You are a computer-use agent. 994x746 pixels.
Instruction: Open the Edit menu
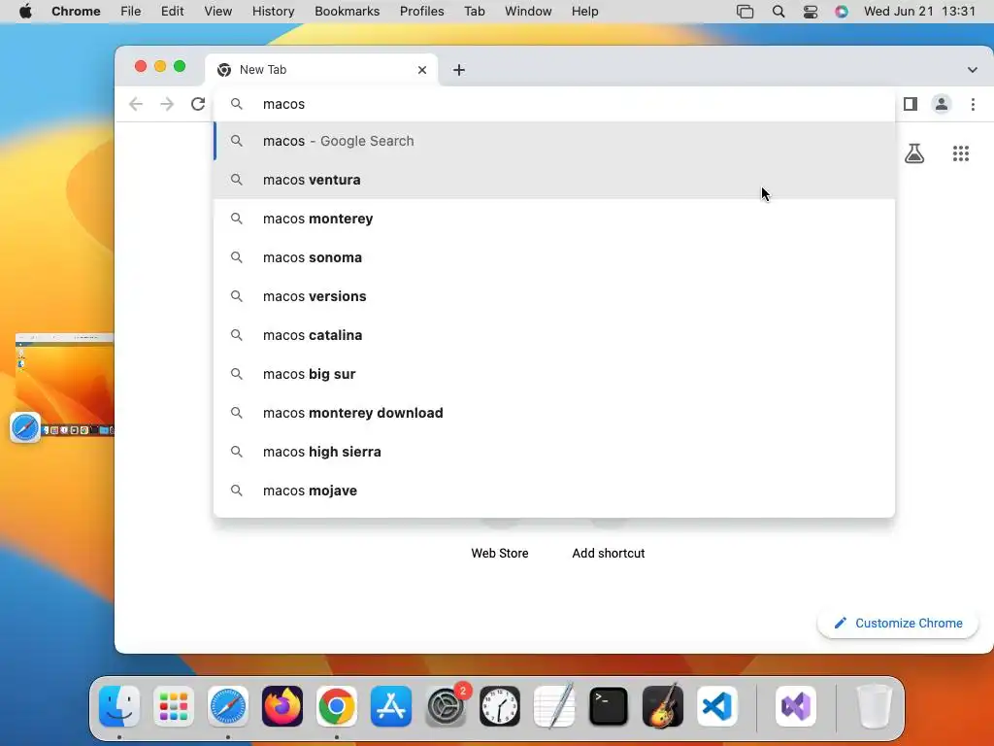[x=172, y=12]
